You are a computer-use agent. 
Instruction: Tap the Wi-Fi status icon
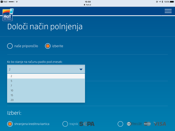(17, 2)
